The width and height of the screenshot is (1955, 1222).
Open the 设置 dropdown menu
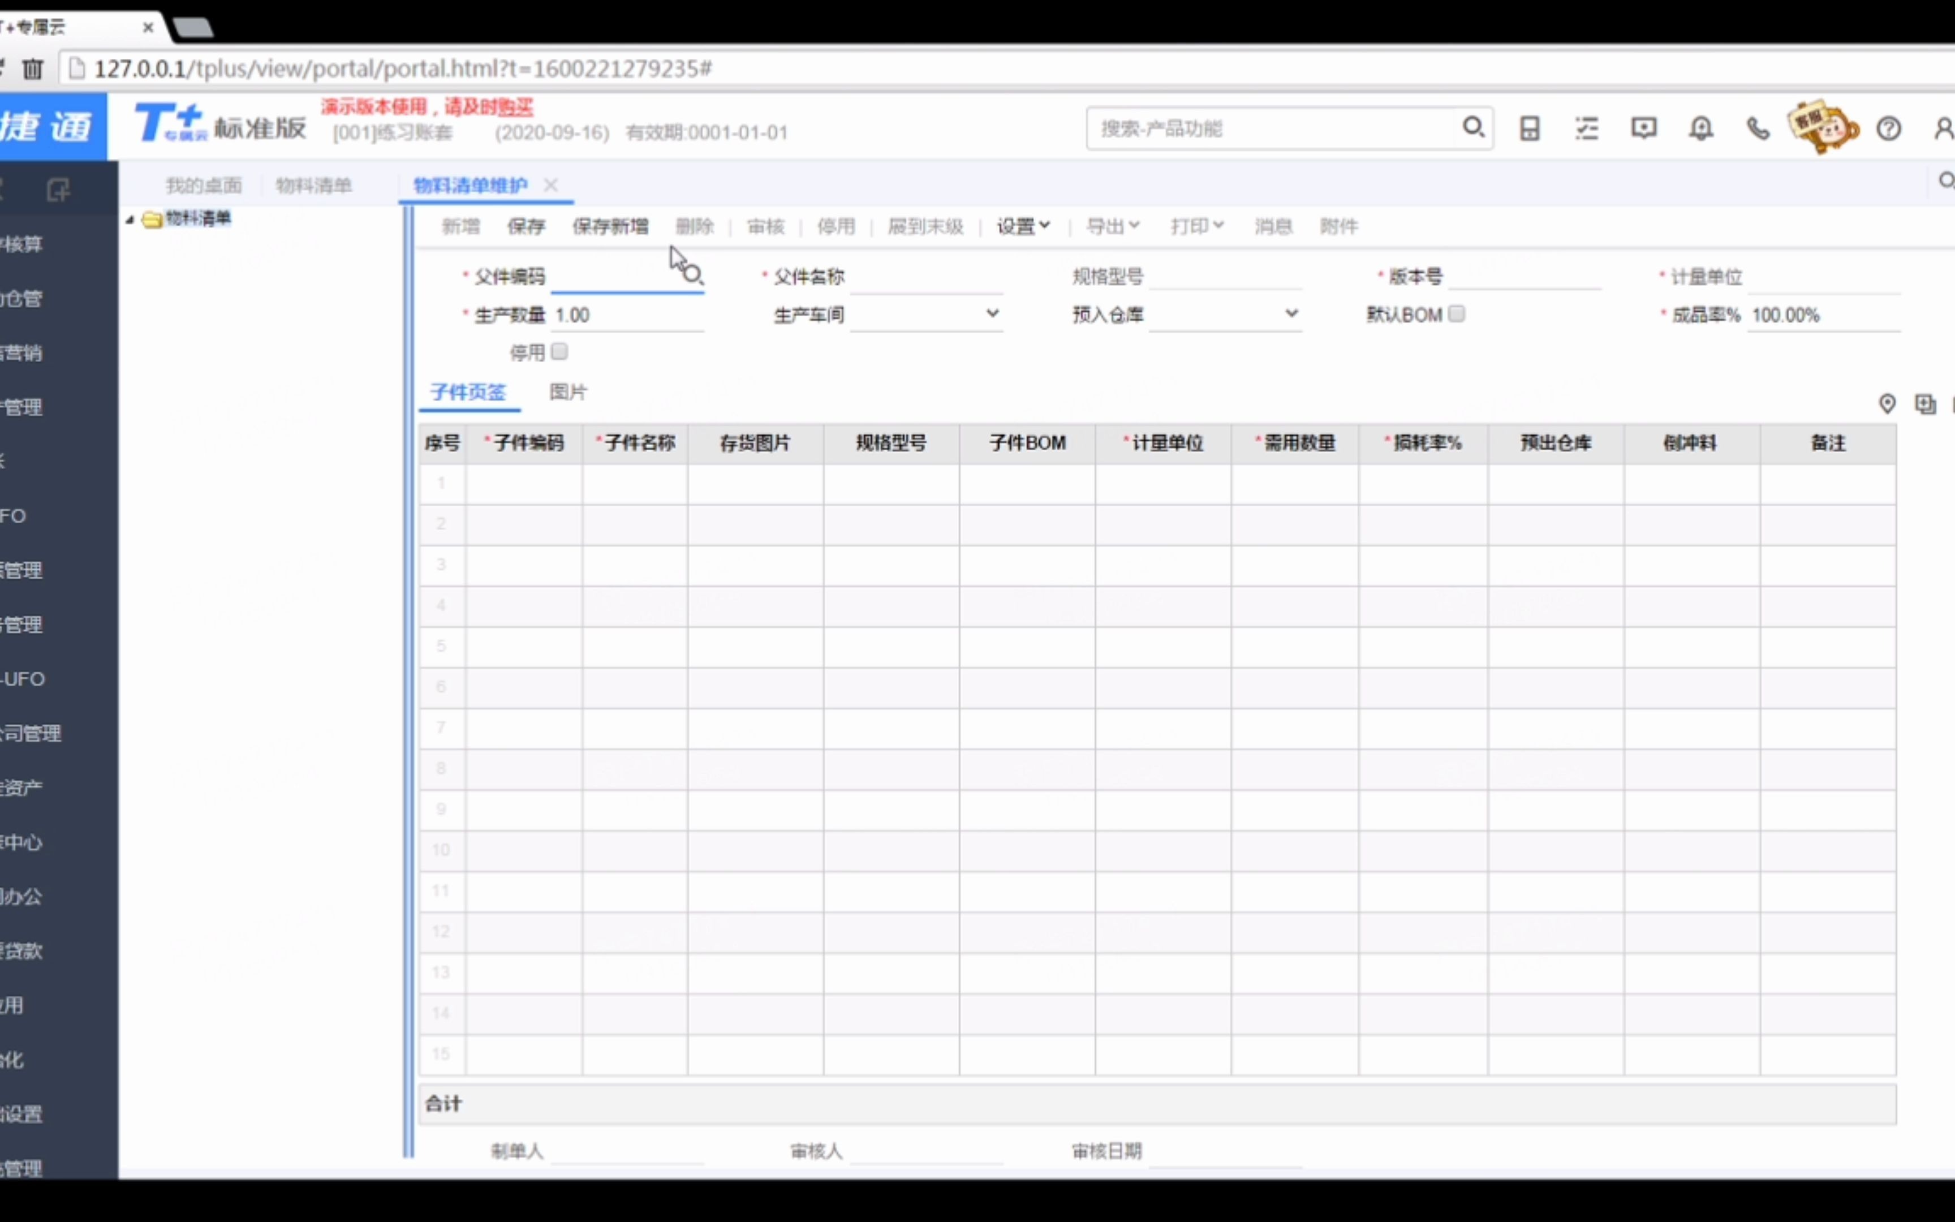coord(1022,226)
